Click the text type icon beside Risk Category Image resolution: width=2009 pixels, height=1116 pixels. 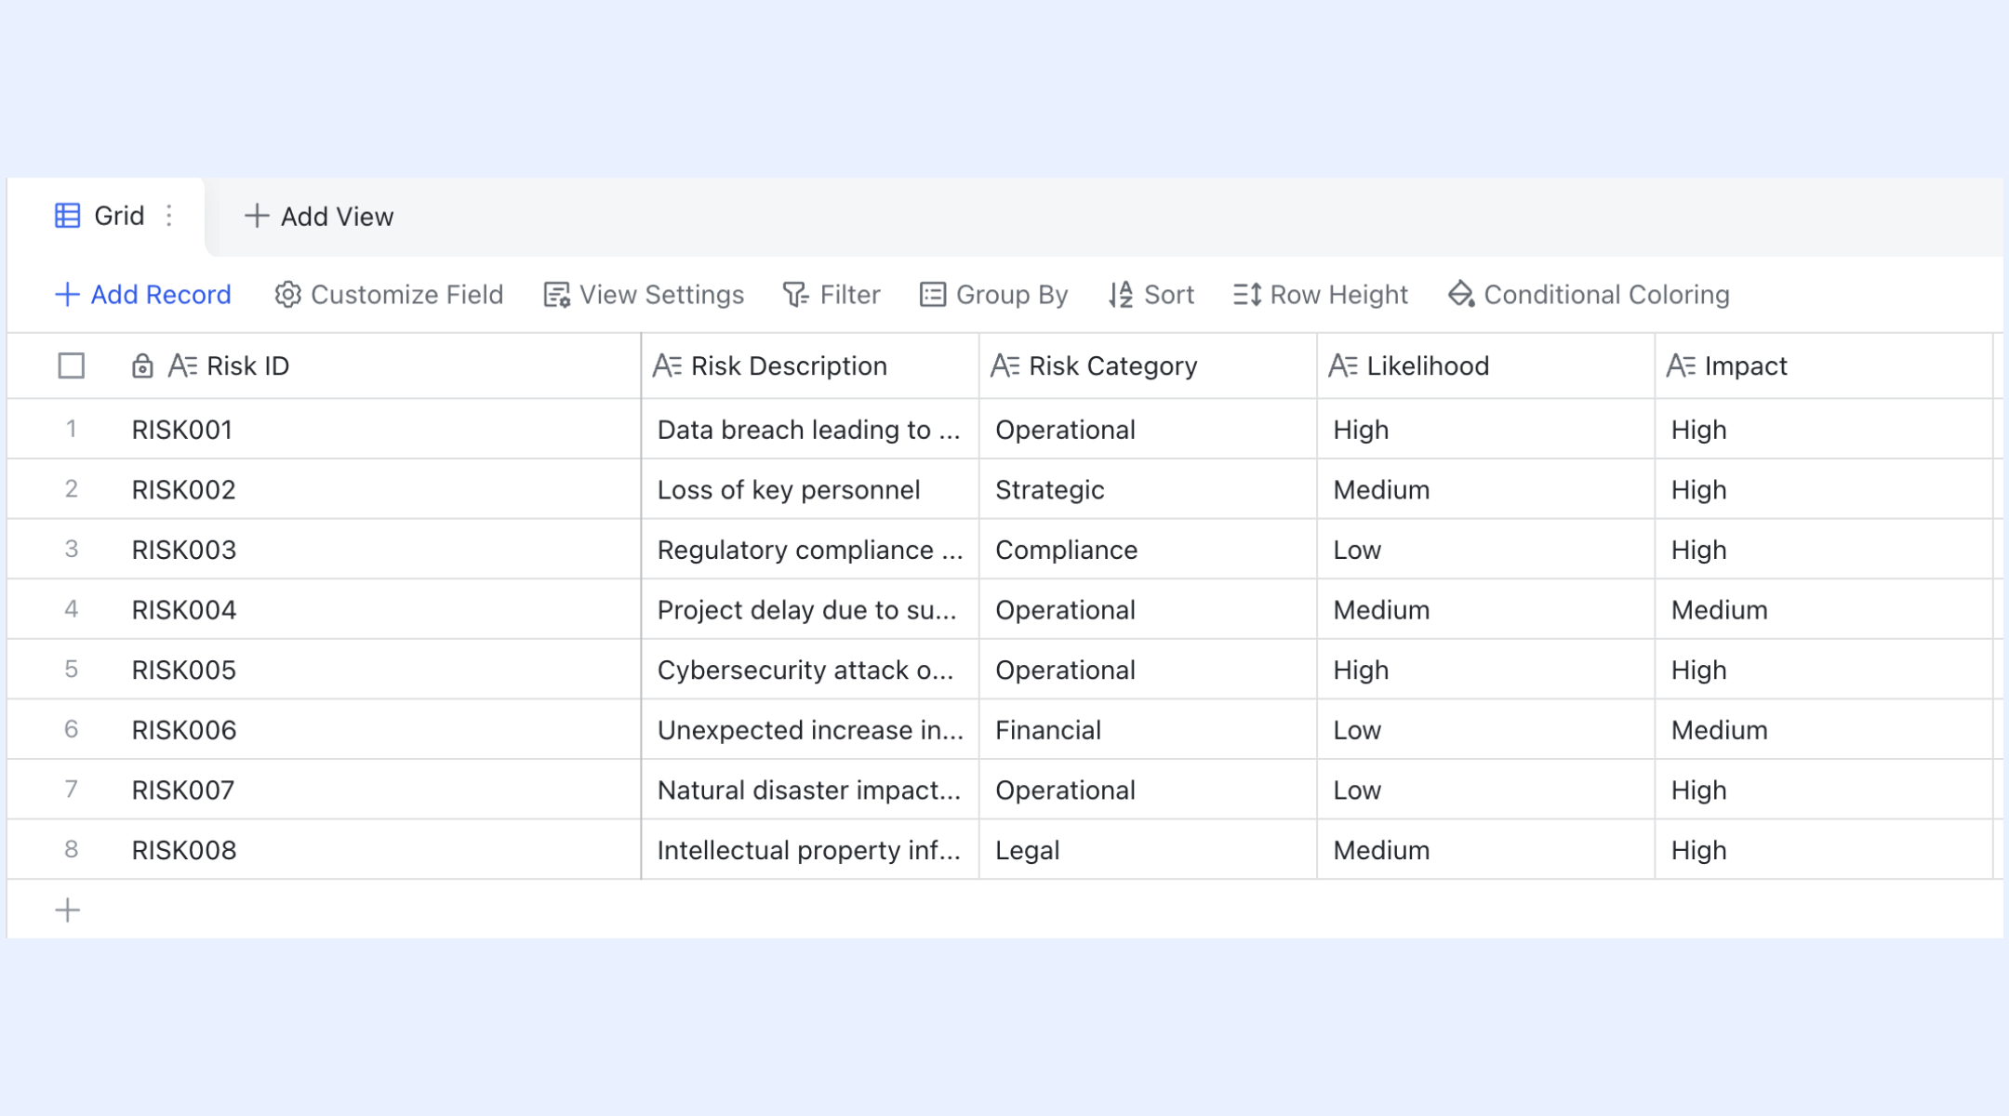(1004, 365)
